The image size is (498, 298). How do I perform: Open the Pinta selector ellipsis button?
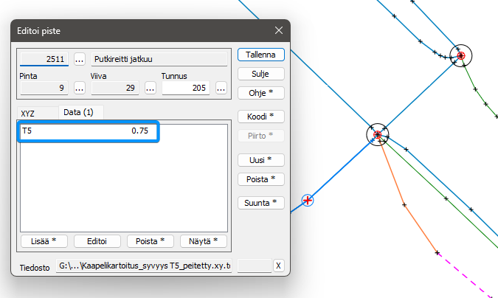(80, 88)
